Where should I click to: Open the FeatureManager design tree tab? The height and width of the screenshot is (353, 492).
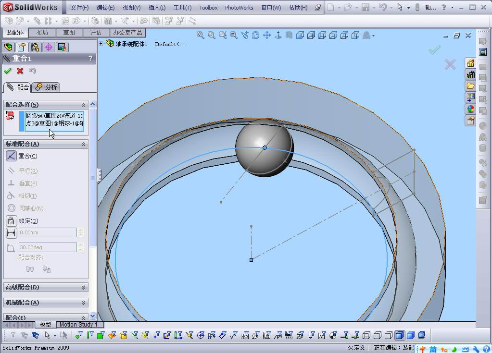click(9, 47)
